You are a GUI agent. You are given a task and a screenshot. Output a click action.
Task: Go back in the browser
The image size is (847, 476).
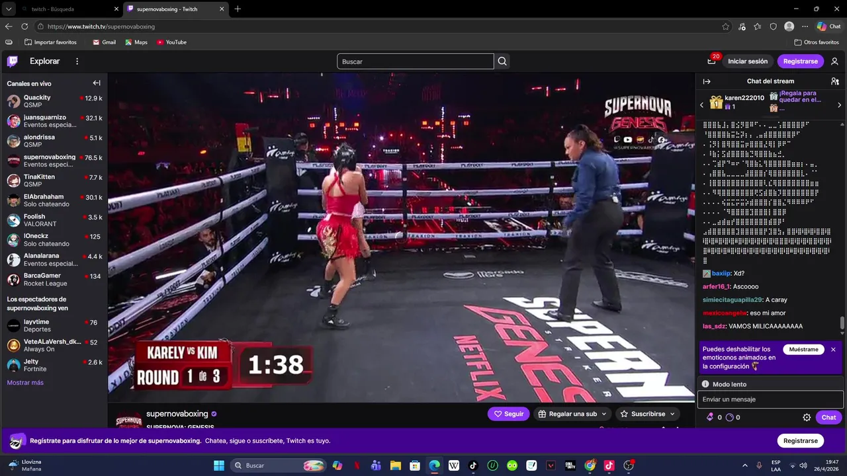click(9, 26)
